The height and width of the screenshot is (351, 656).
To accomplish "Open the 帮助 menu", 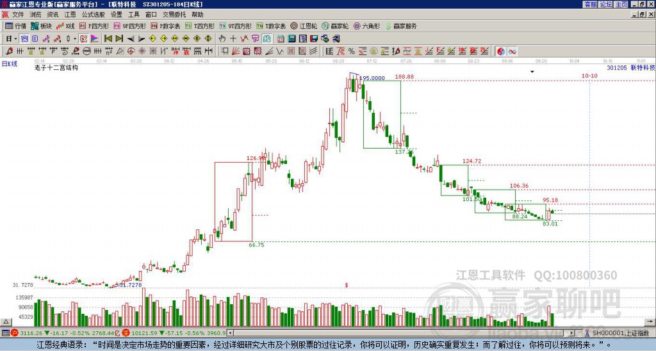I will [x=197, y=15].
